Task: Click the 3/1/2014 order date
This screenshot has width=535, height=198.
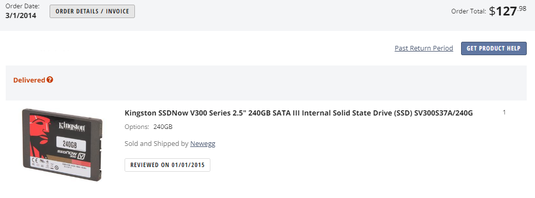Action: point(21,15)
